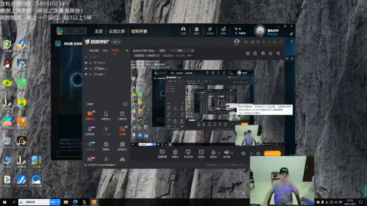Toggle visibility of the 文本 4 source
This screenshot has width=367, height=206.
(86, 63)
